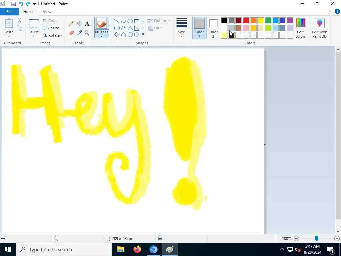Open the notification center icon
Viewport: 341px width, 256px height.
[331, 249]
